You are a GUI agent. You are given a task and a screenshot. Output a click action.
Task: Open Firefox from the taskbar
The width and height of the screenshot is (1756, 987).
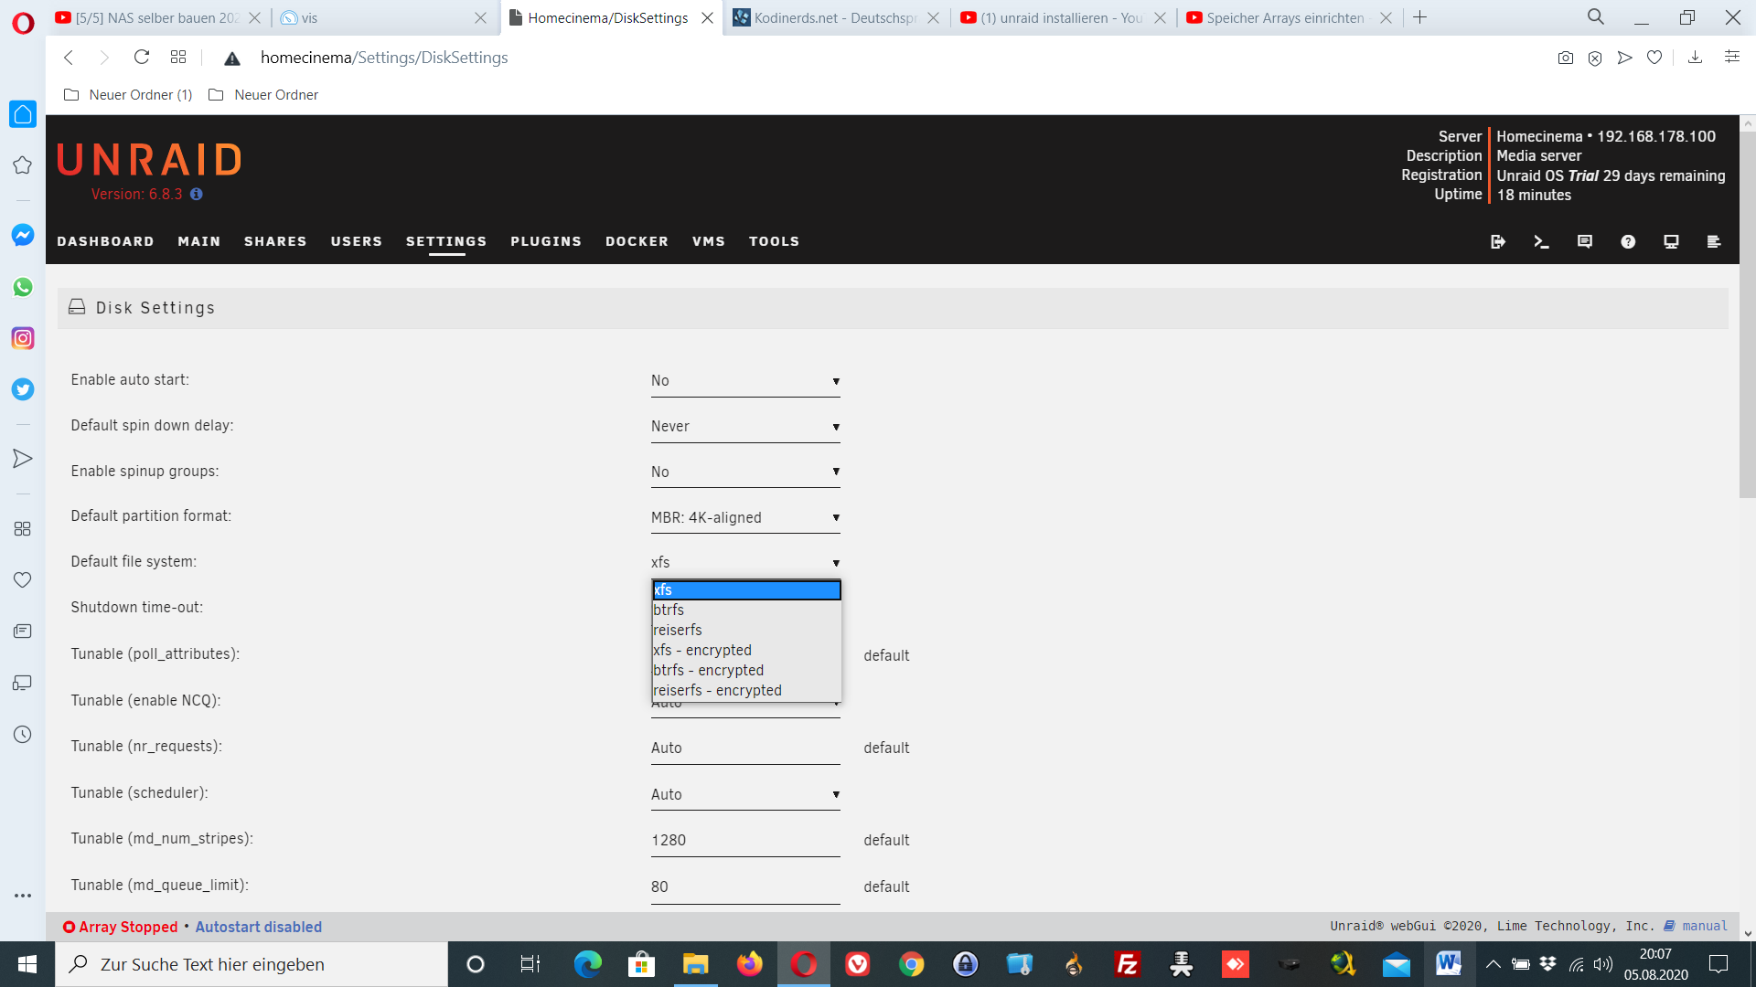pyautogui.click(x=750, y=964)
